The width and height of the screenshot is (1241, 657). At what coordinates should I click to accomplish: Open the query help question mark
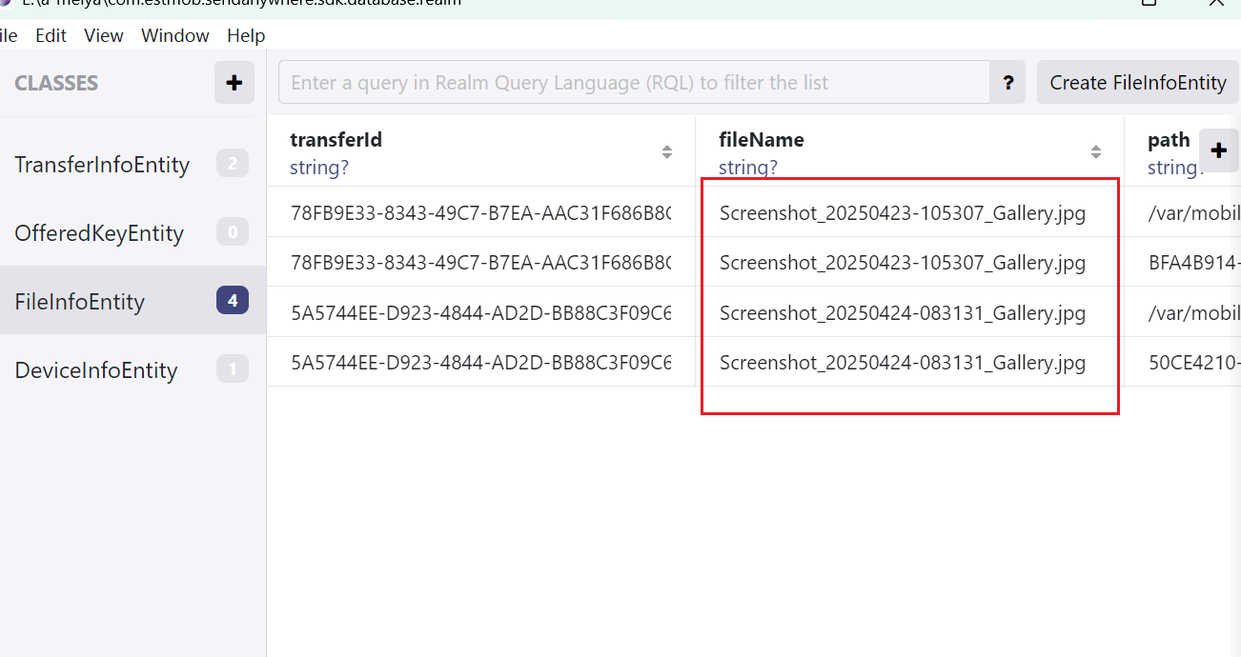click(x=1007, y=83)
